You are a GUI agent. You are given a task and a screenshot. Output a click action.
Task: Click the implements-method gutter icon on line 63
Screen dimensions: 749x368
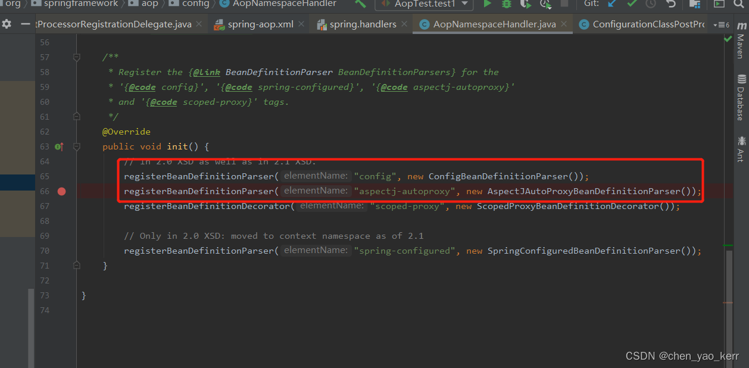[59, 146]
